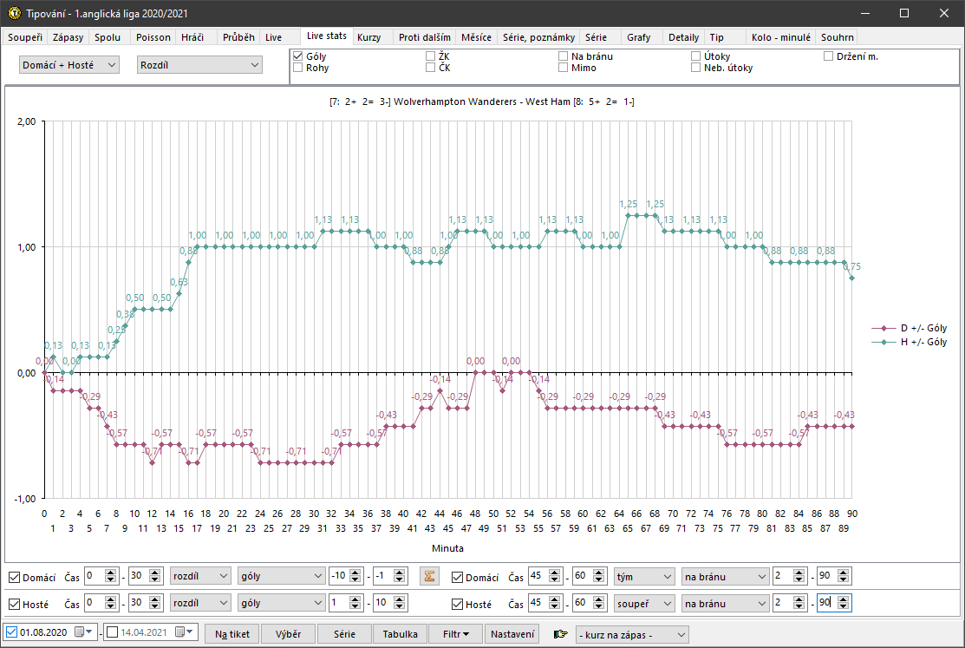The height and width of the screenshot is (648, 965).
Task: Expand the Rozdíl combo box
Action: (199, 65)
